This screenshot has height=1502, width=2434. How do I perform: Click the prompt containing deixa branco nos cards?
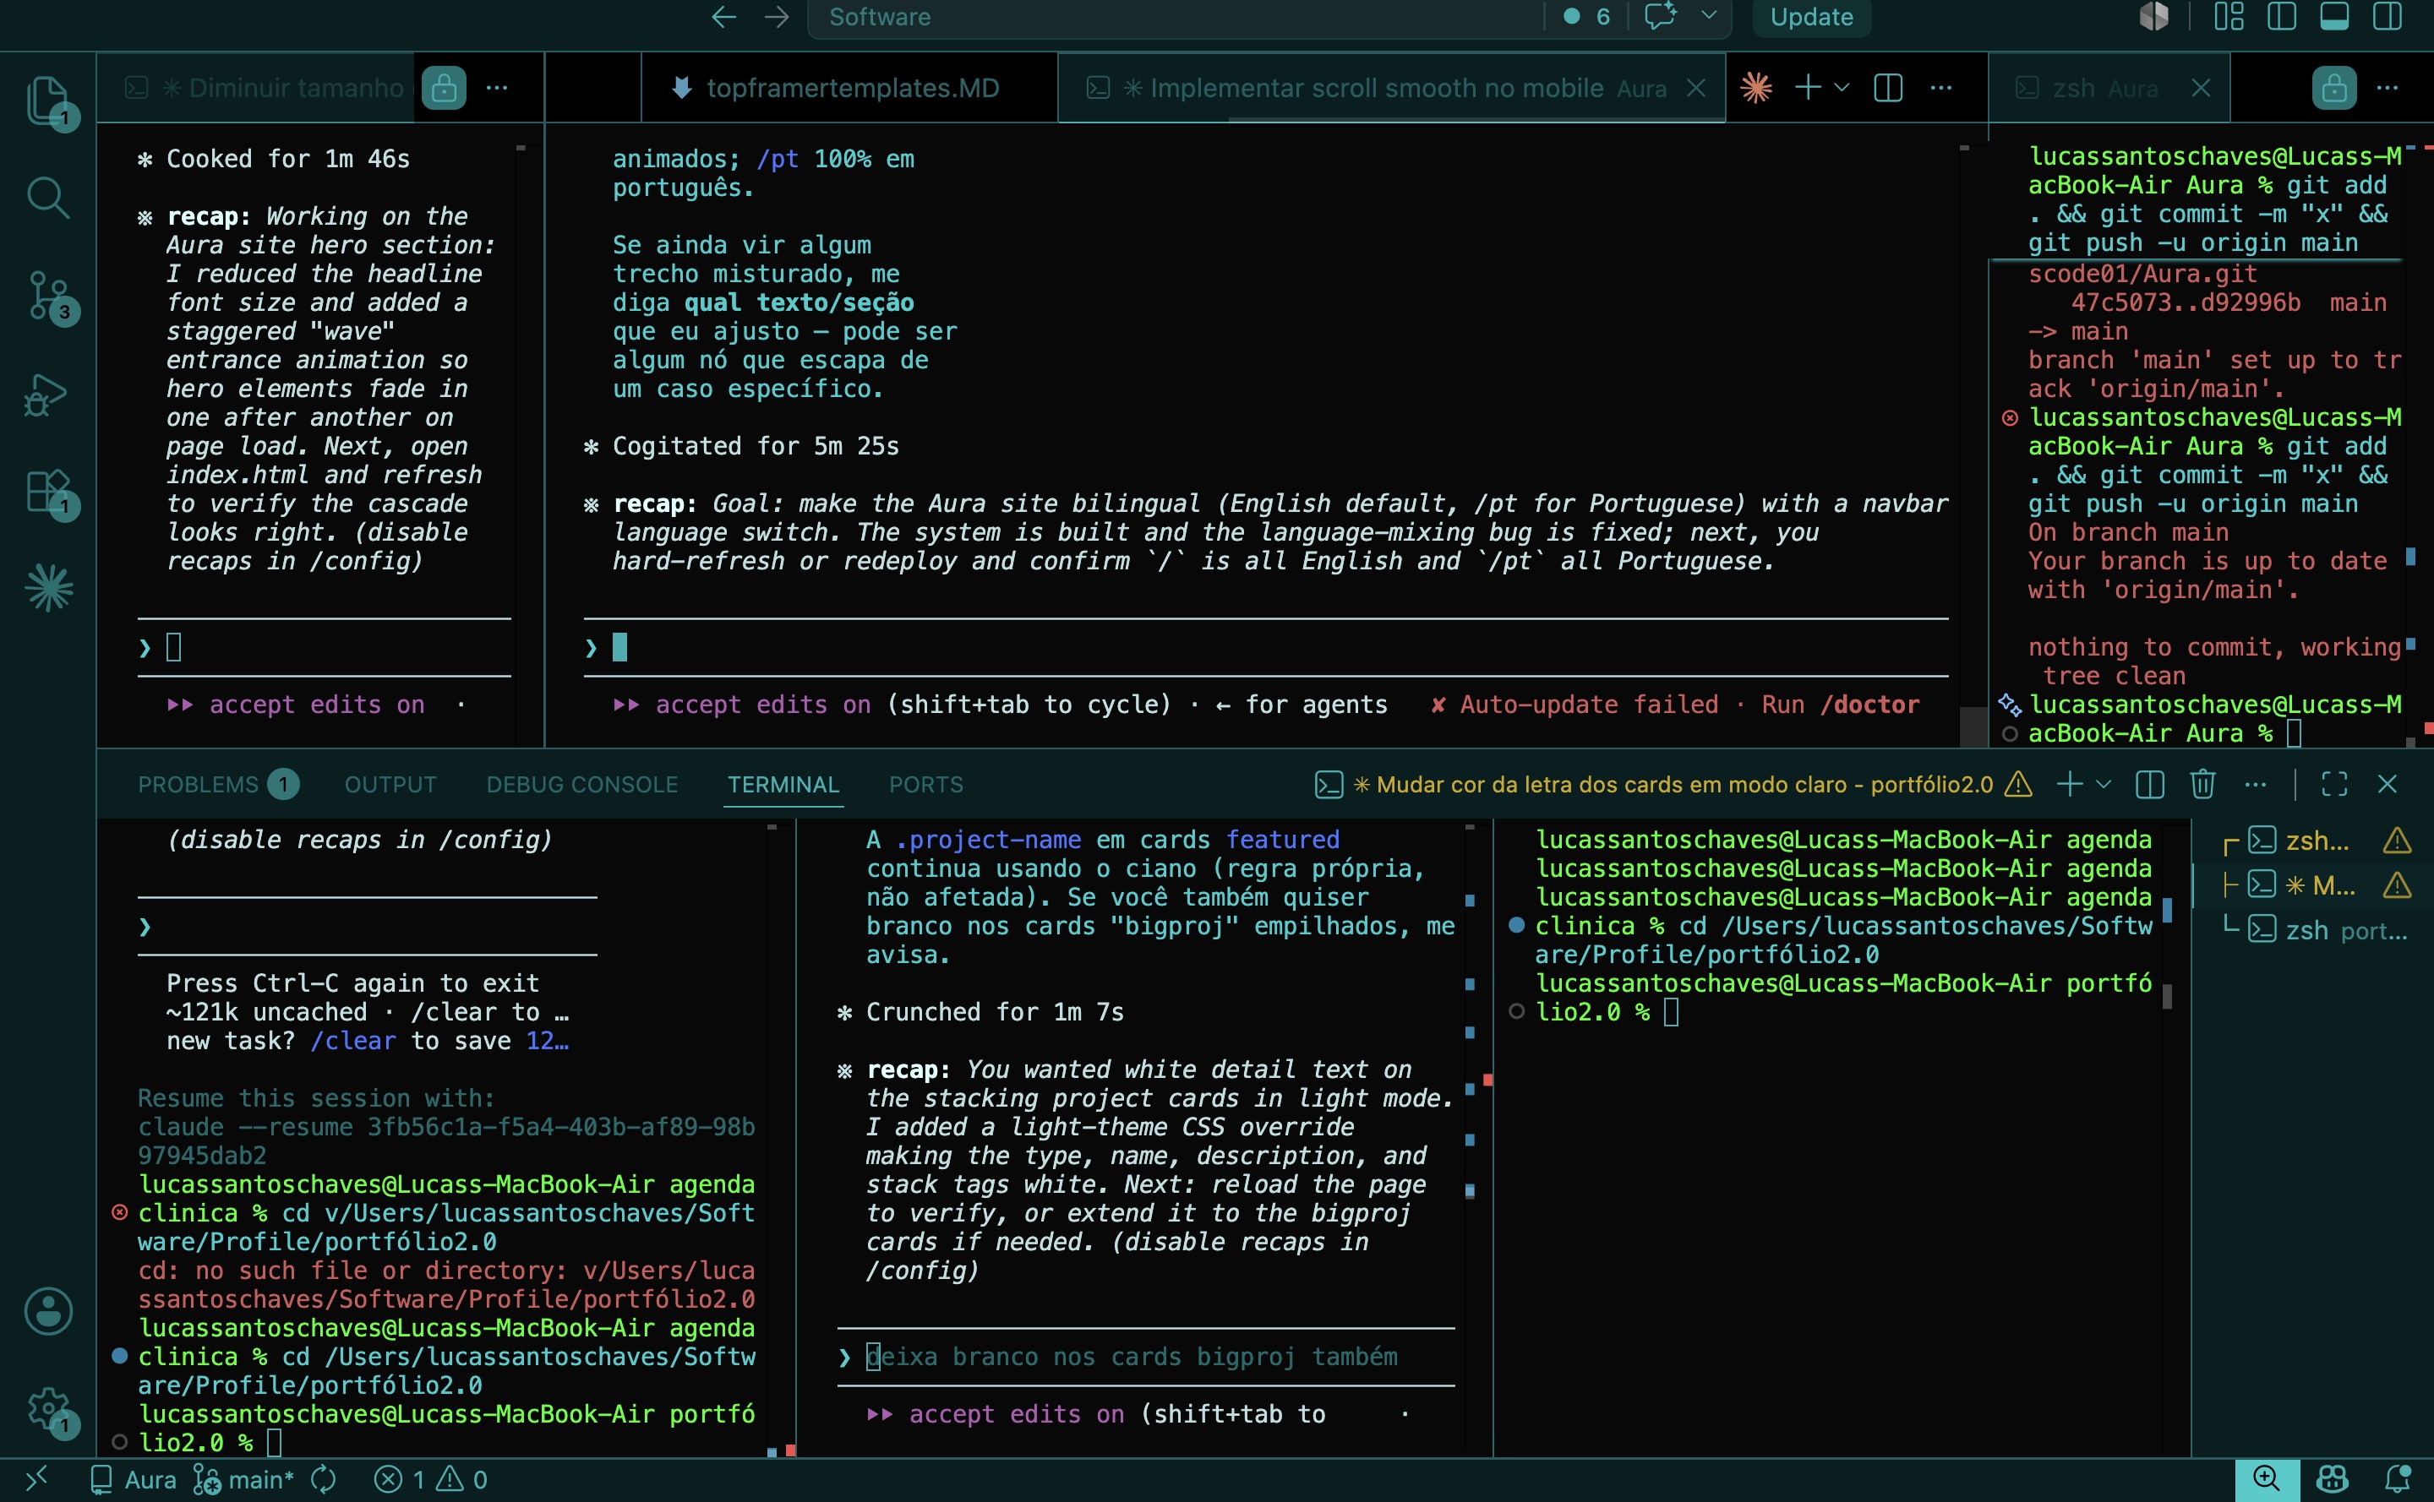pos(1146,1357)
